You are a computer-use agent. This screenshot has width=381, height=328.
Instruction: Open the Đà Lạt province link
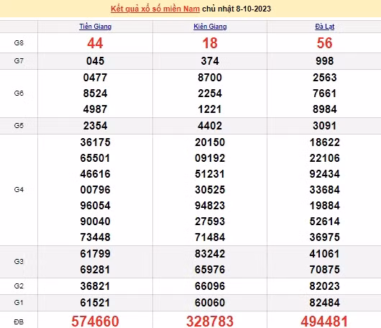click(x=325, y=27)
